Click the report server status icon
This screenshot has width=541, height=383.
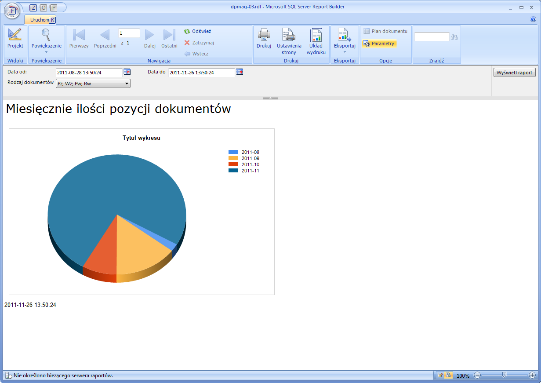tap(8, 376)
